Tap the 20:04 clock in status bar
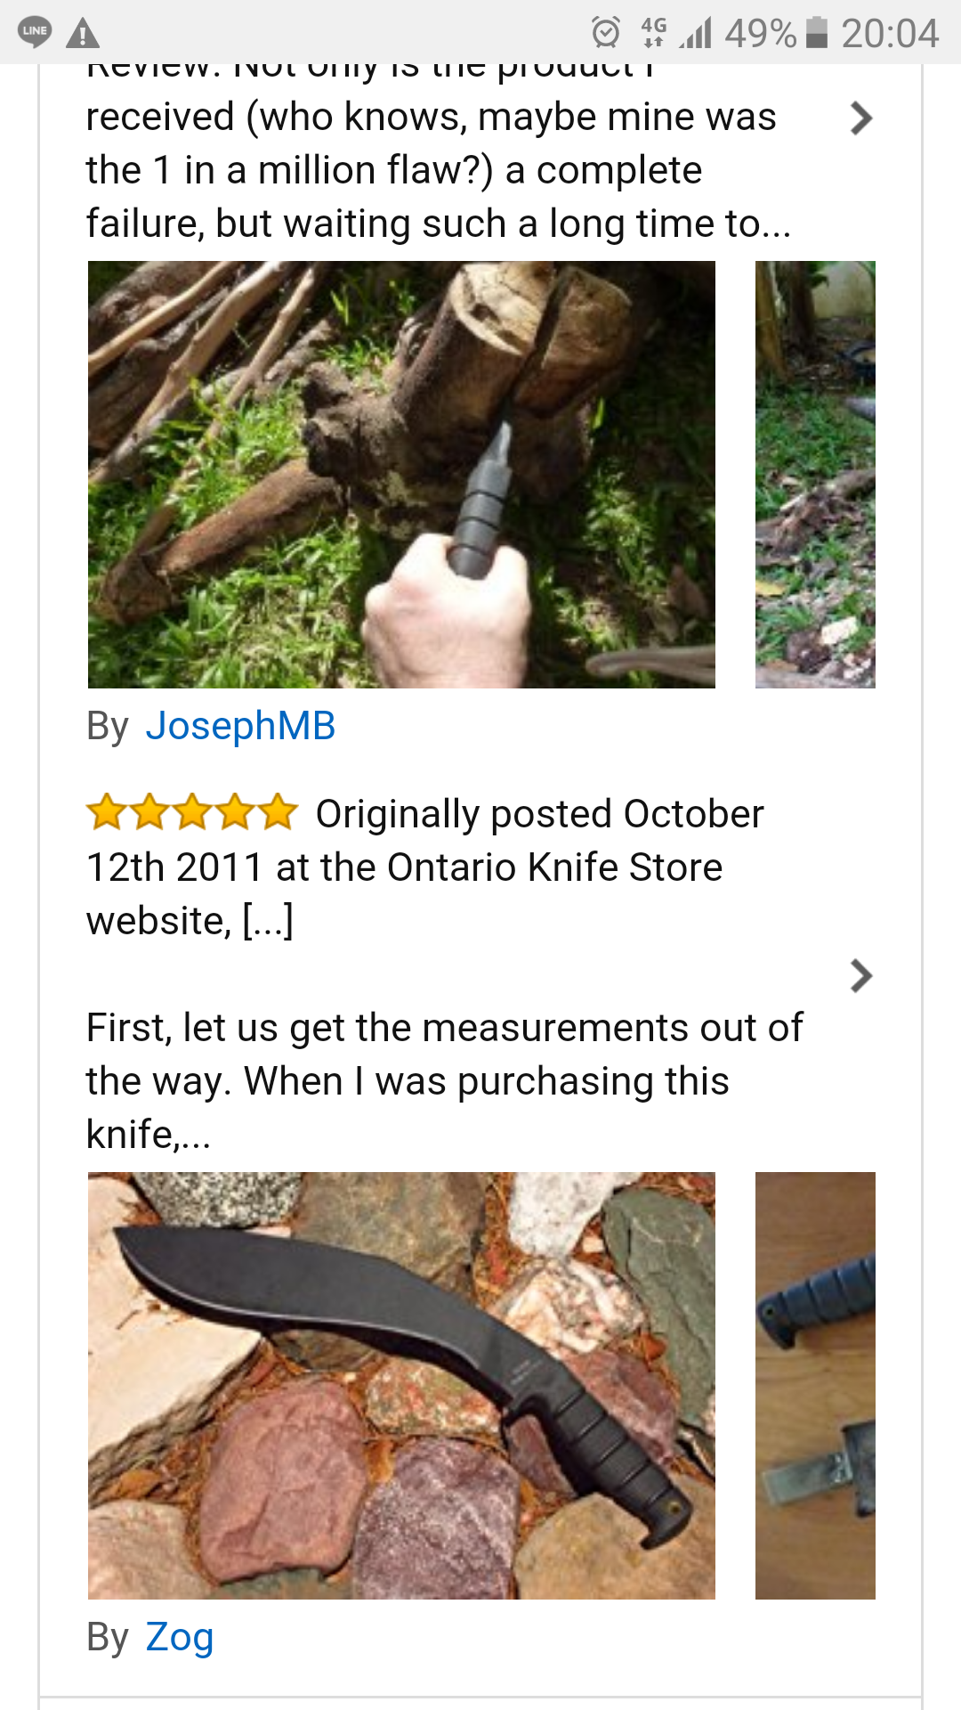Image resolution: width=961 pixels, height=1710 pixels. 890,34
